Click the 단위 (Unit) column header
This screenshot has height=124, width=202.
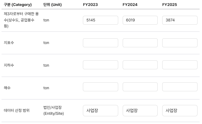coord(52,4)
